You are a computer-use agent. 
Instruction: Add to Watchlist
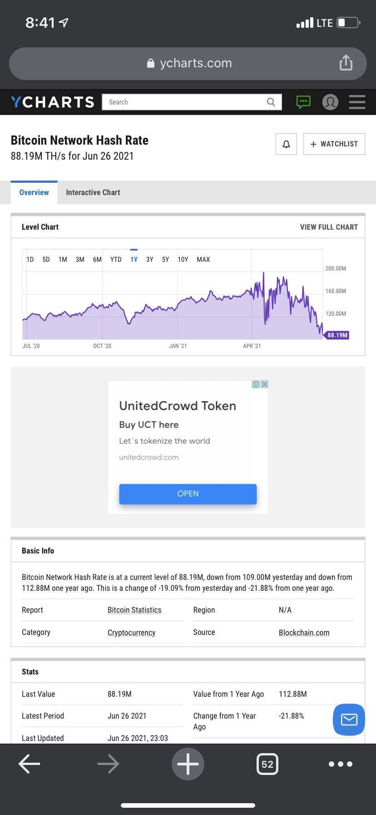[x=334, y=144]
